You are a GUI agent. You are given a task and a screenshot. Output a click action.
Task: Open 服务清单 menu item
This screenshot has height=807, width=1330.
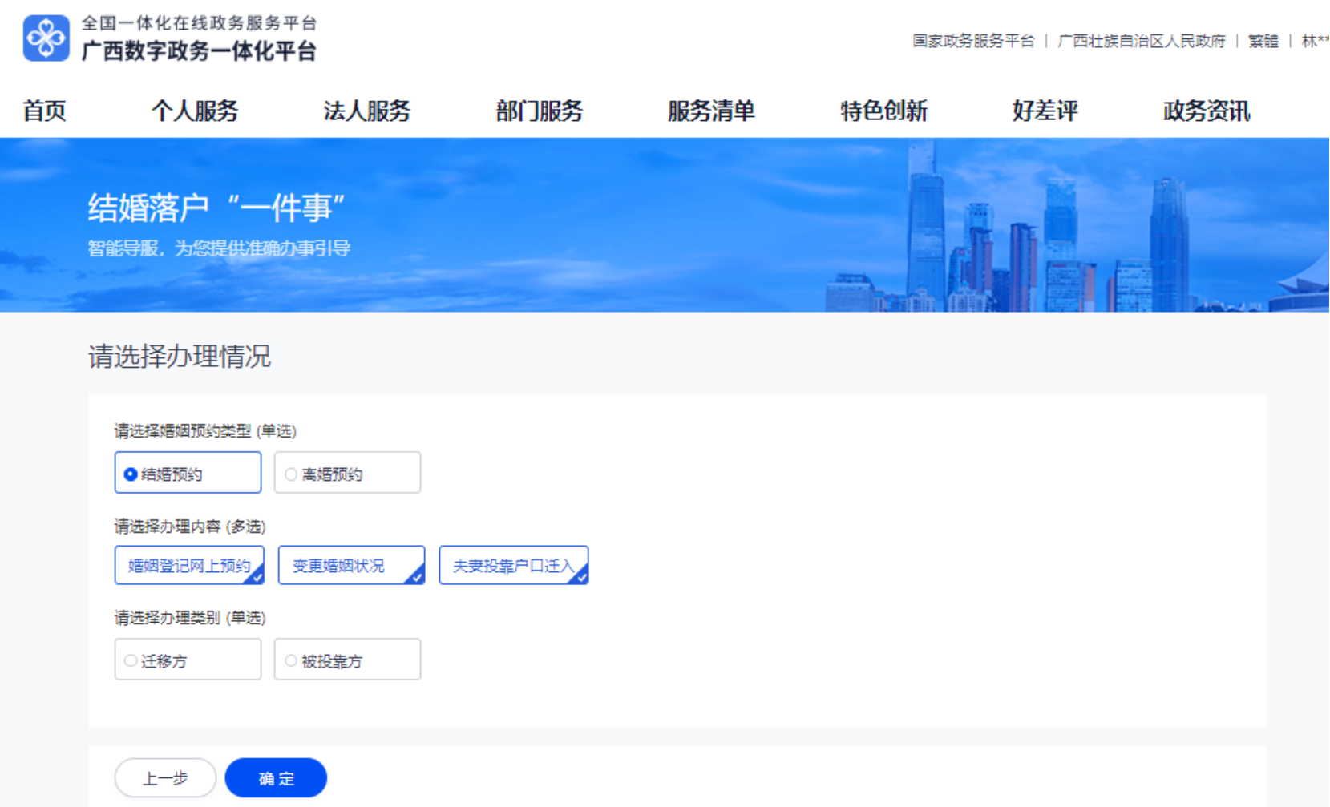pyautogui.click(x=711, y=111)
